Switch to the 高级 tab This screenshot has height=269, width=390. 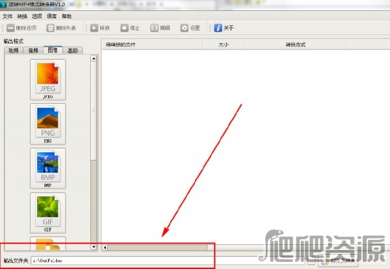tap(73, 51)
